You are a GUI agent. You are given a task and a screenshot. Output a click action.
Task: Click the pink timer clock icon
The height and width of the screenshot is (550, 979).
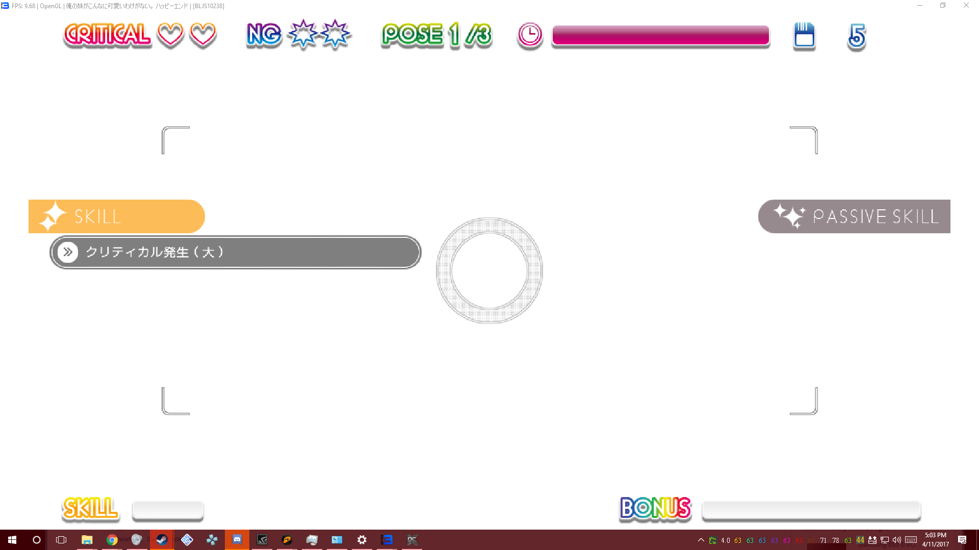[530, 36]
